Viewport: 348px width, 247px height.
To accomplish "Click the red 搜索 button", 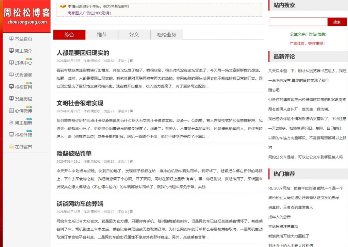I will pyautogui.click(x=337, y=22).
